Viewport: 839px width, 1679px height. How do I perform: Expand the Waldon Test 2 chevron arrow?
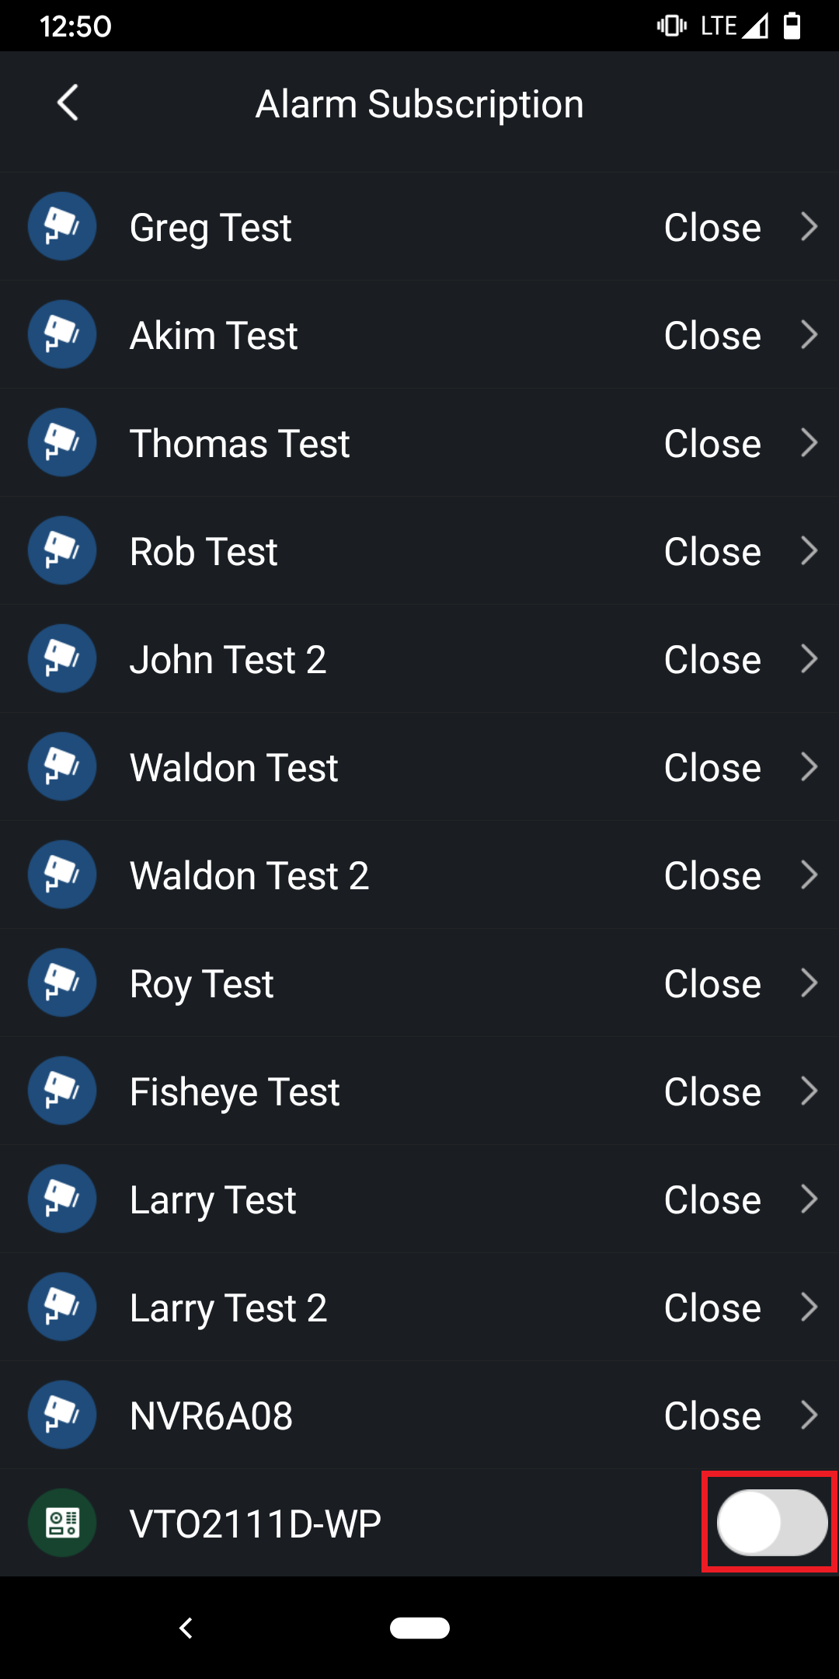809,874
